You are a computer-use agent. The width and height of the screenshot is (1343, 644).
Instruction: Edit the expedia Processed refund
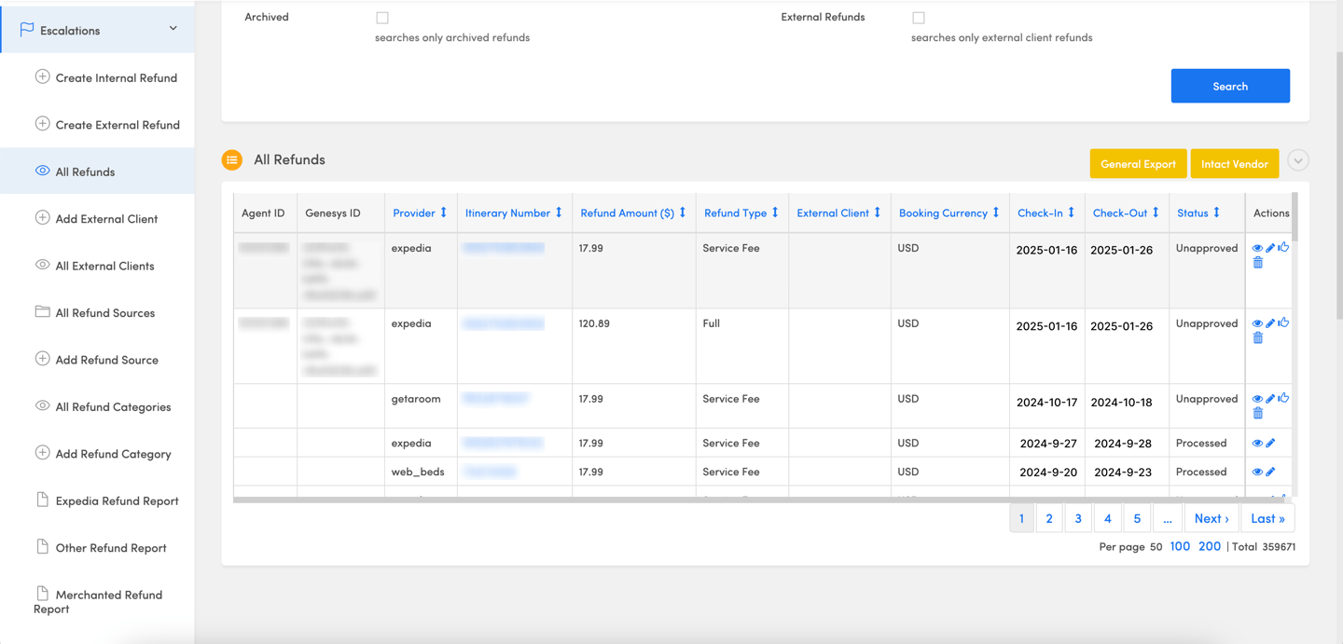pos(1270,444)
